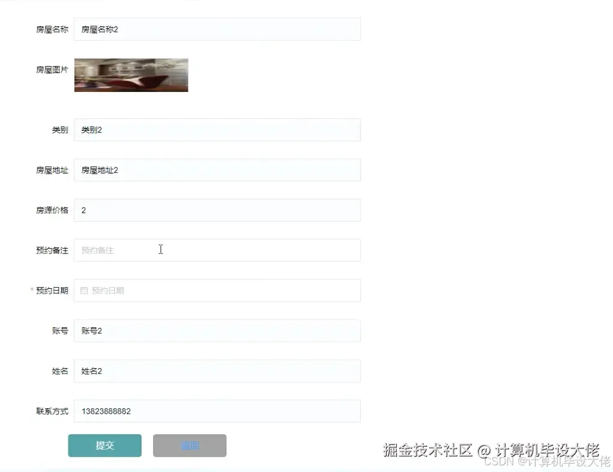Click inside the 类别 category field
The width and height of the screenshot is (613, 472).
point(216,130)
